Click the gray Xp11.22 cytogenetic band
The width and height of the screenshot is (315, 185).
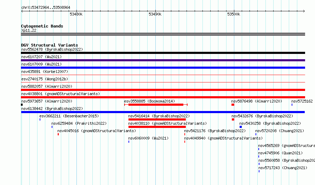click(x=163, y=34)
